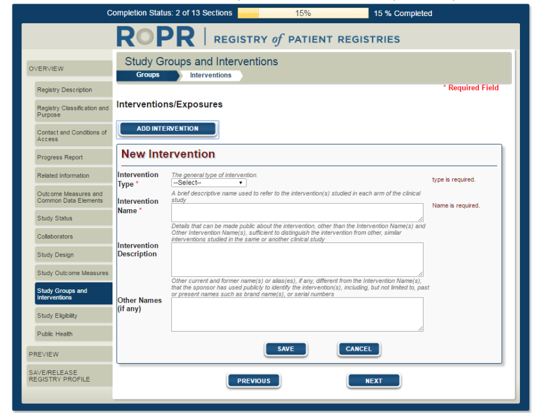Switch to the Interventions tab
The image size is (536, 413).
tap(211, 75)
